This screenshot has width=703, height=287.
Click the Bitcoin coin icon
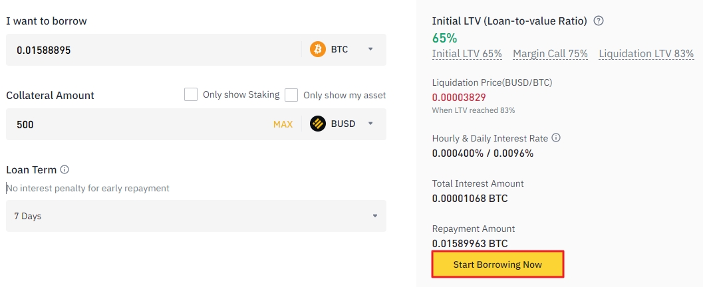(x=318, y=49)
